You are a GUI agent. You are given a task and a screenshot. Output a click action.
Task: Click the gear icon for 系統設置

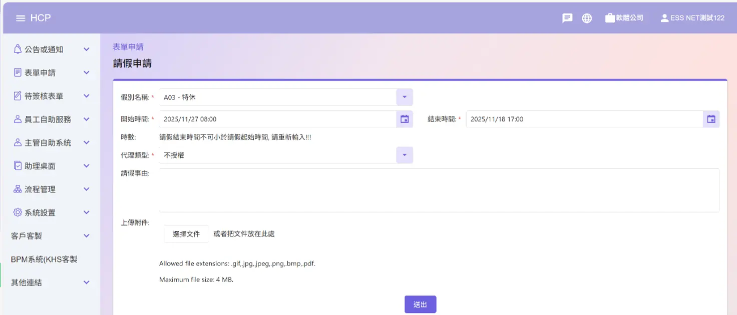tap(18, 212)
